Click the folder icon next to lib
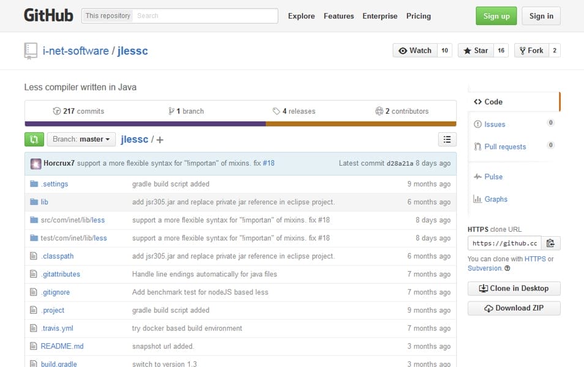This screenshot has height=367, width=584. [x=34, y=202]
